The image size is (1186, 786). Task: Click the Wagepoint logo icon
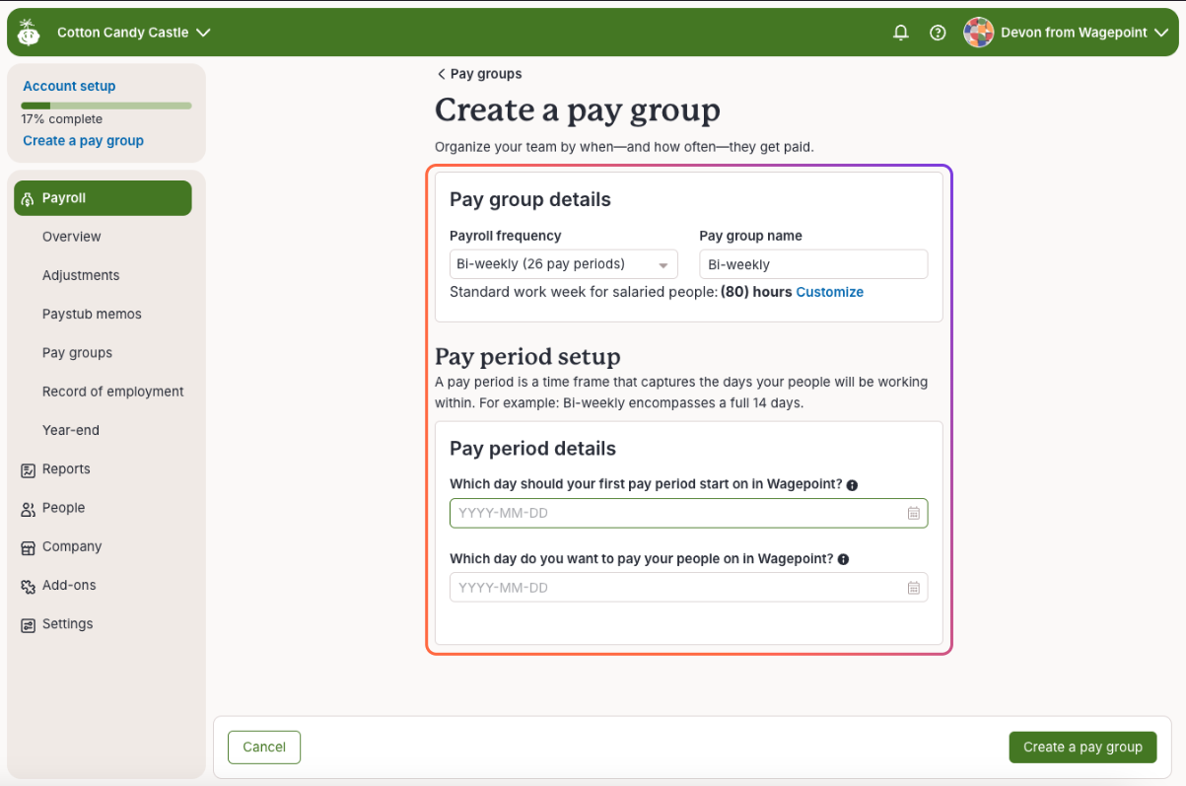coord(29,33)
